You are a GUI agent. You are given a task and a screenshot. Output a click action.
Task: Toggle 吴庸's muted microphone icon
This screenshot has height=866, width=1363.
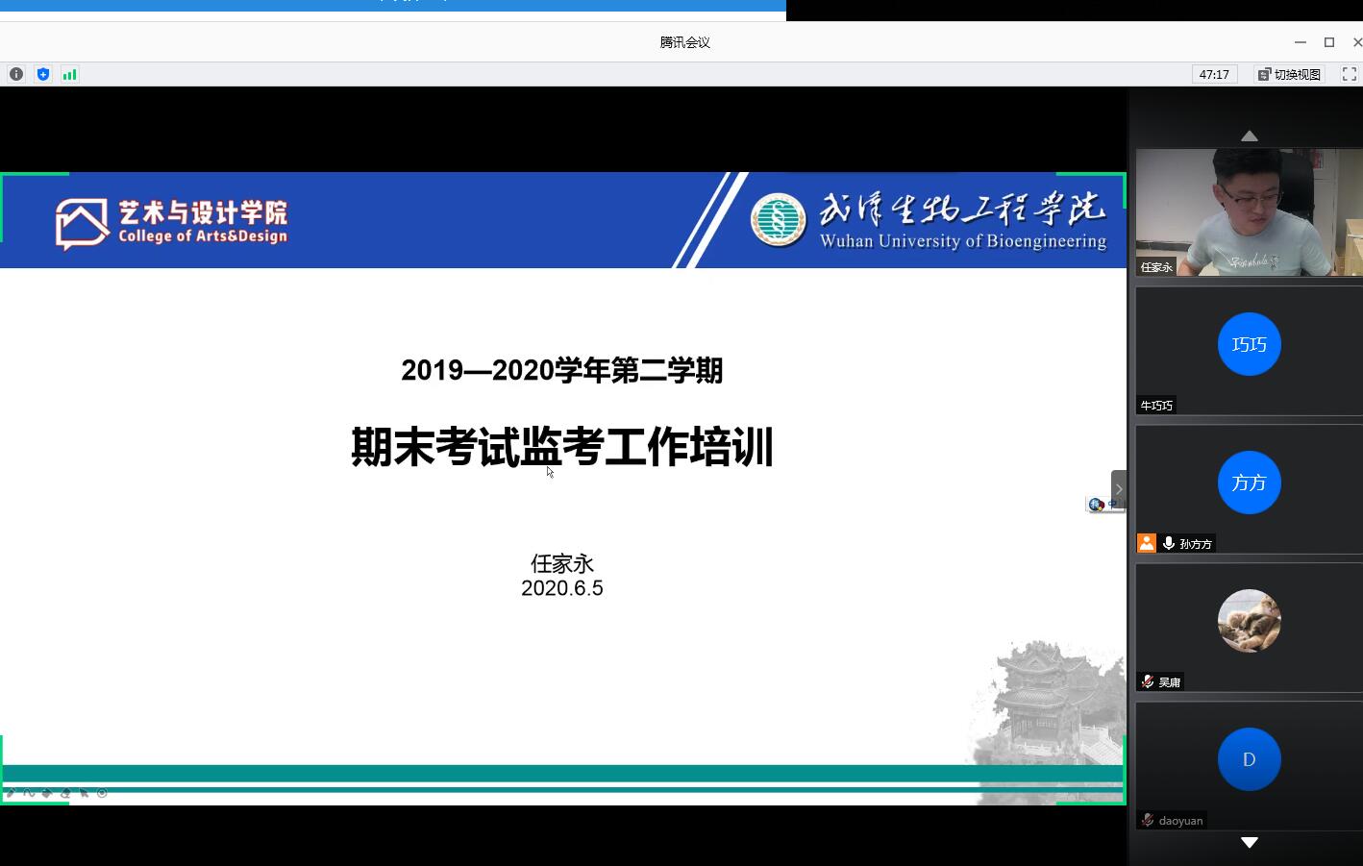1148,681
